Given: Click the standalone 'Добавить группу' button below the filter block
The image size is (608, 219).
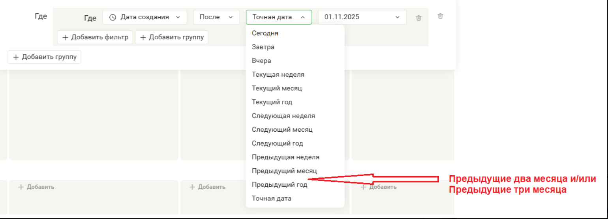Looking at the screenshot, I should (x=45, y=57).
